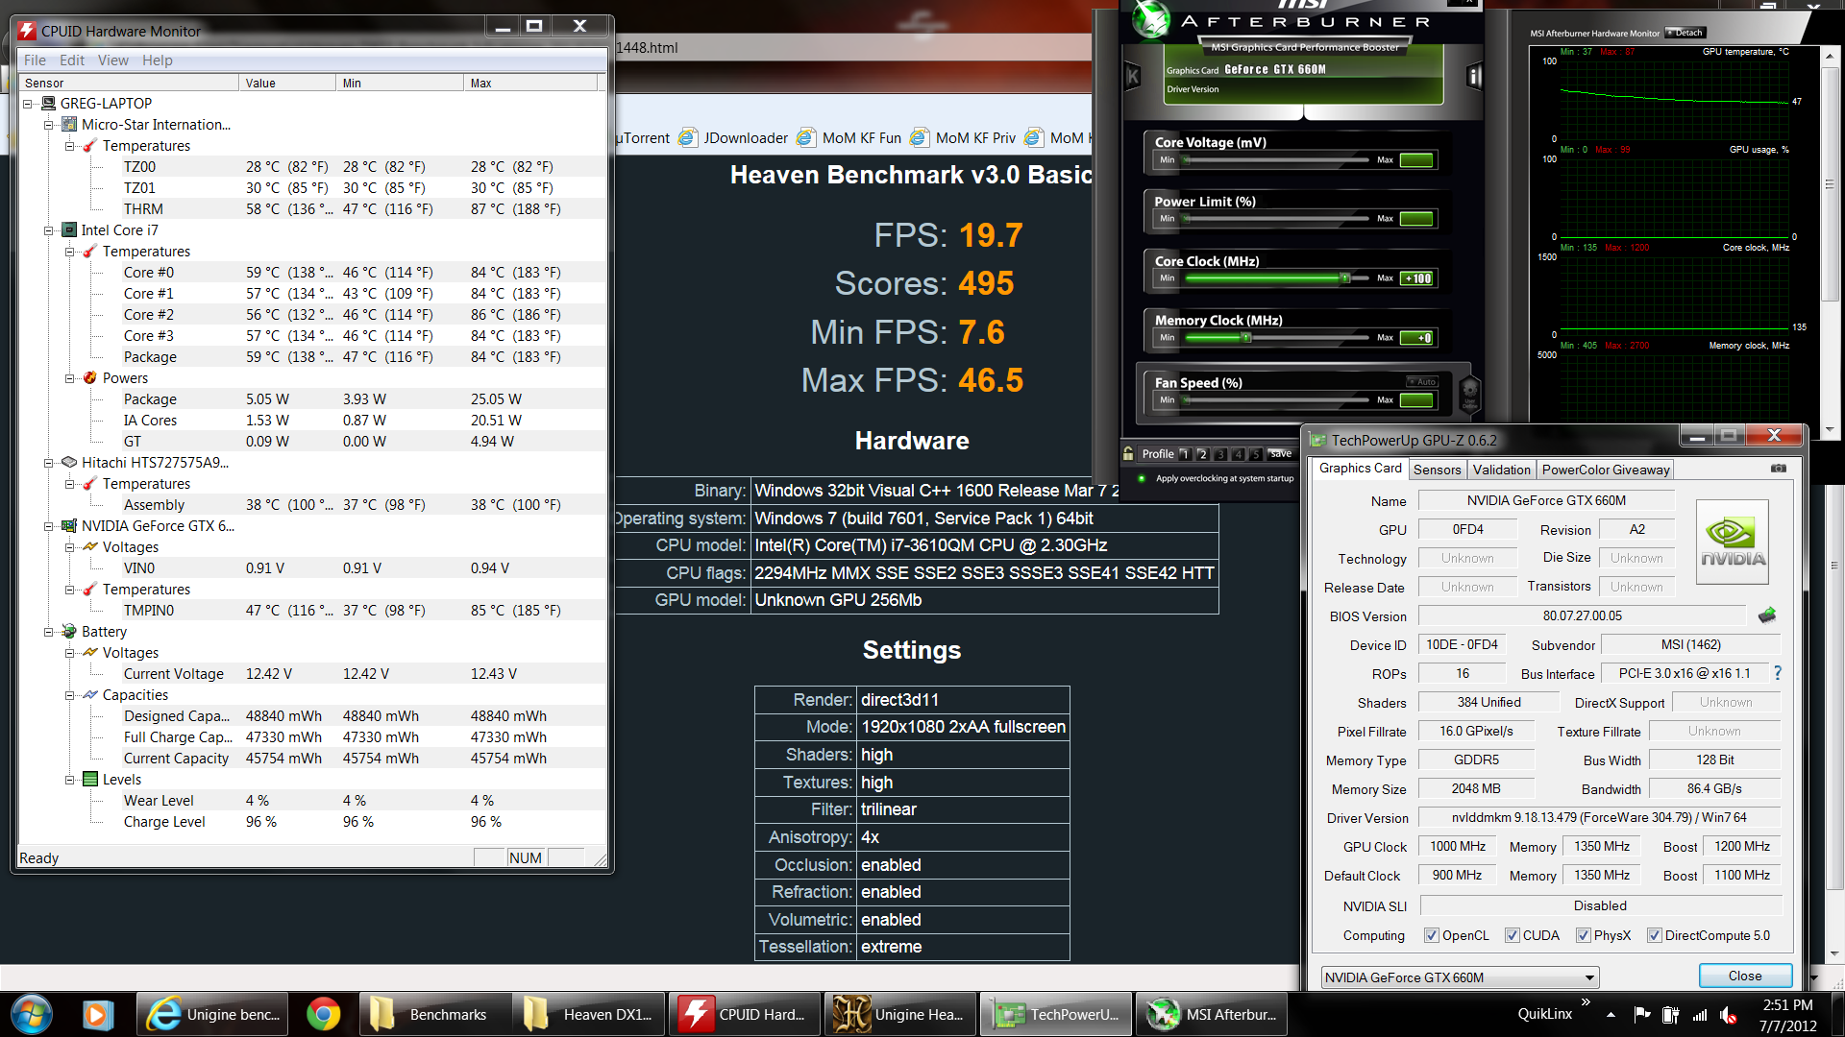Click the JDownloader bookmark in browser
Image resolution: width=1845 pixels, height=1037 pixels.
734,138
